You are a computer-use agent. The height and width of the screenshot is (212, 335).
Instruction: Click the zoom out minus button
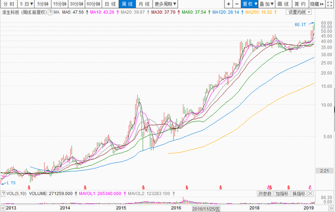coord(237,4)
